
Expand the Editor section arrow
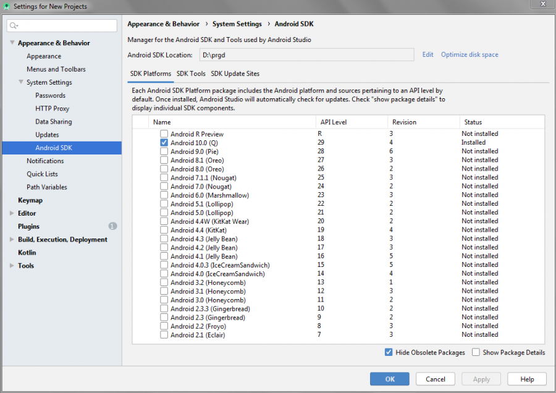coord(12,213)
